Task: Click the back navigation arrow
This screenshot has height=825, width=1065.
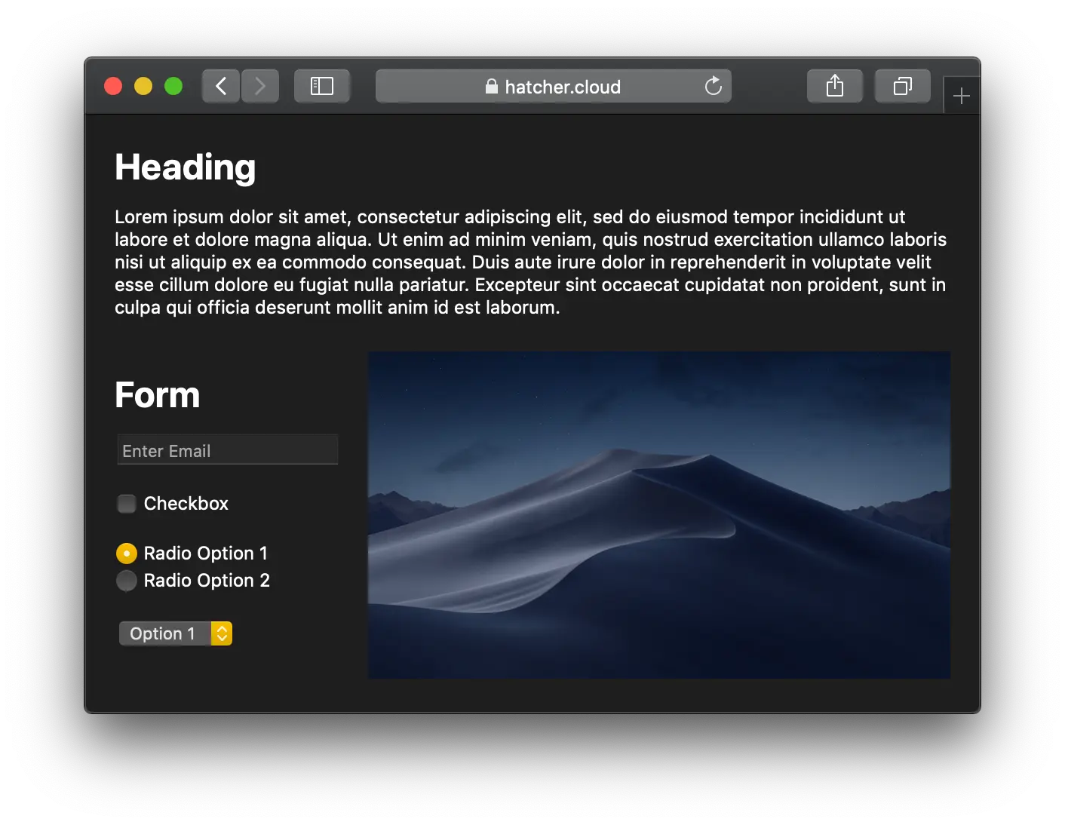Action: point(220,85)
